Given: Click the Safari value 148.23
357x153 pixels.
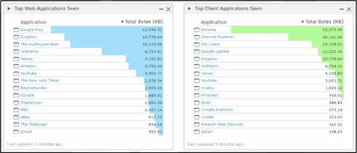Looking at the screenshot, I should (x=336, y=132).
